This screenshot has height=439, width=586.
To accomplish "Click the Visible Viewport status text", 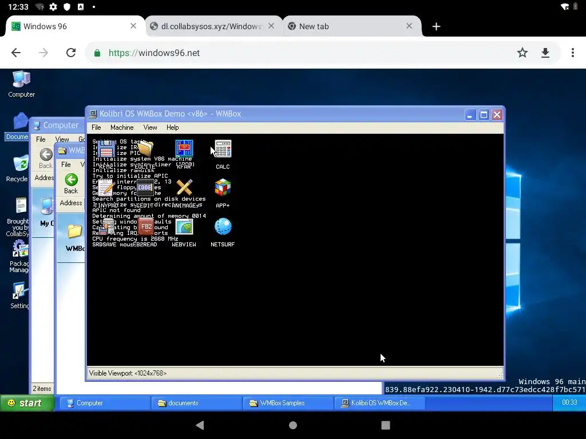I will 128,373.
